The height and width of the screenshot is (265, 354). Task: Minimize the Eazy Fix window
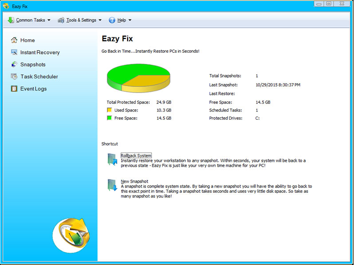(319, 4)
